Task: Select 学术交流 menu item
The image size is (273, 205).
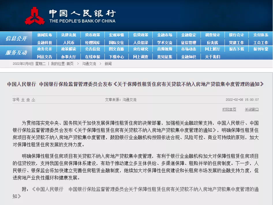Action: tap(165, 43)
